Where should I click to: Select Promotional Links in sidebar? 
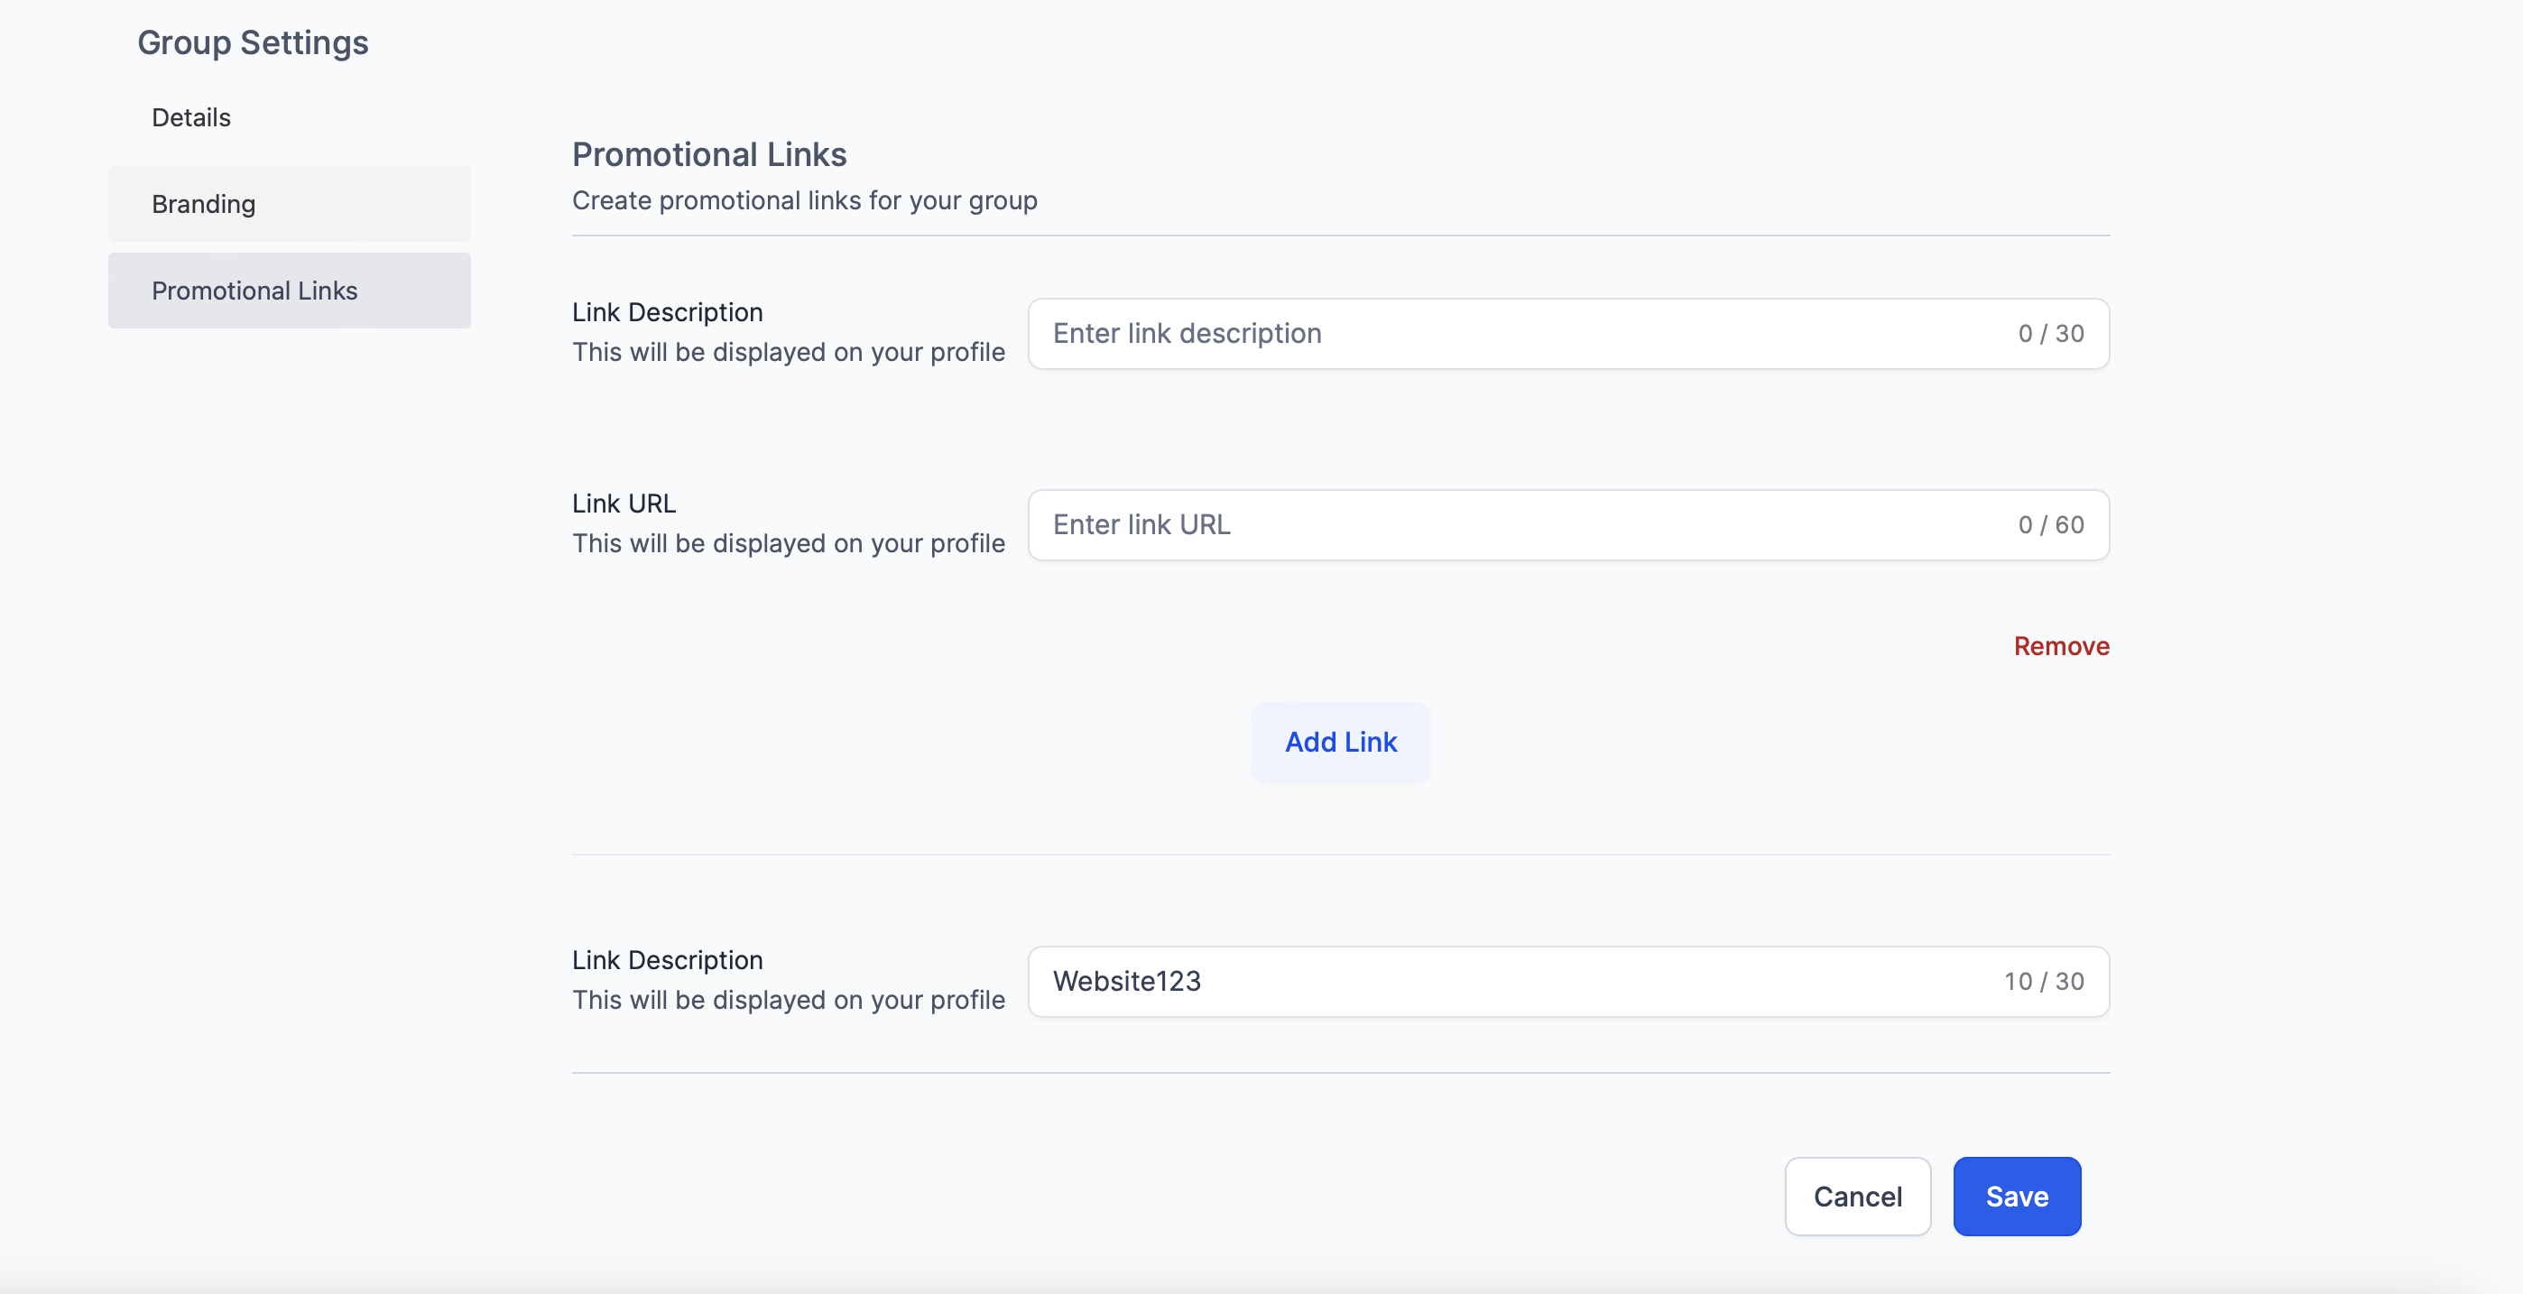pyautogui.click(x=254, y=291)
